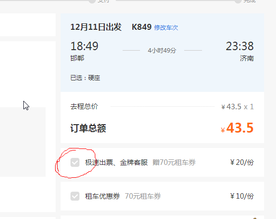Click the 18:49 departure time
This screenshot has width=276, height=219.
click(x=84, y=46)
